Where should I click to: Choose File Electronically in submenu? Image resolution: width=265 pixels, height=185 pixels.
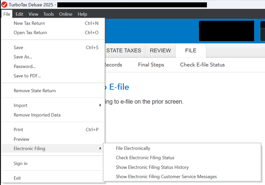(133, 148)
